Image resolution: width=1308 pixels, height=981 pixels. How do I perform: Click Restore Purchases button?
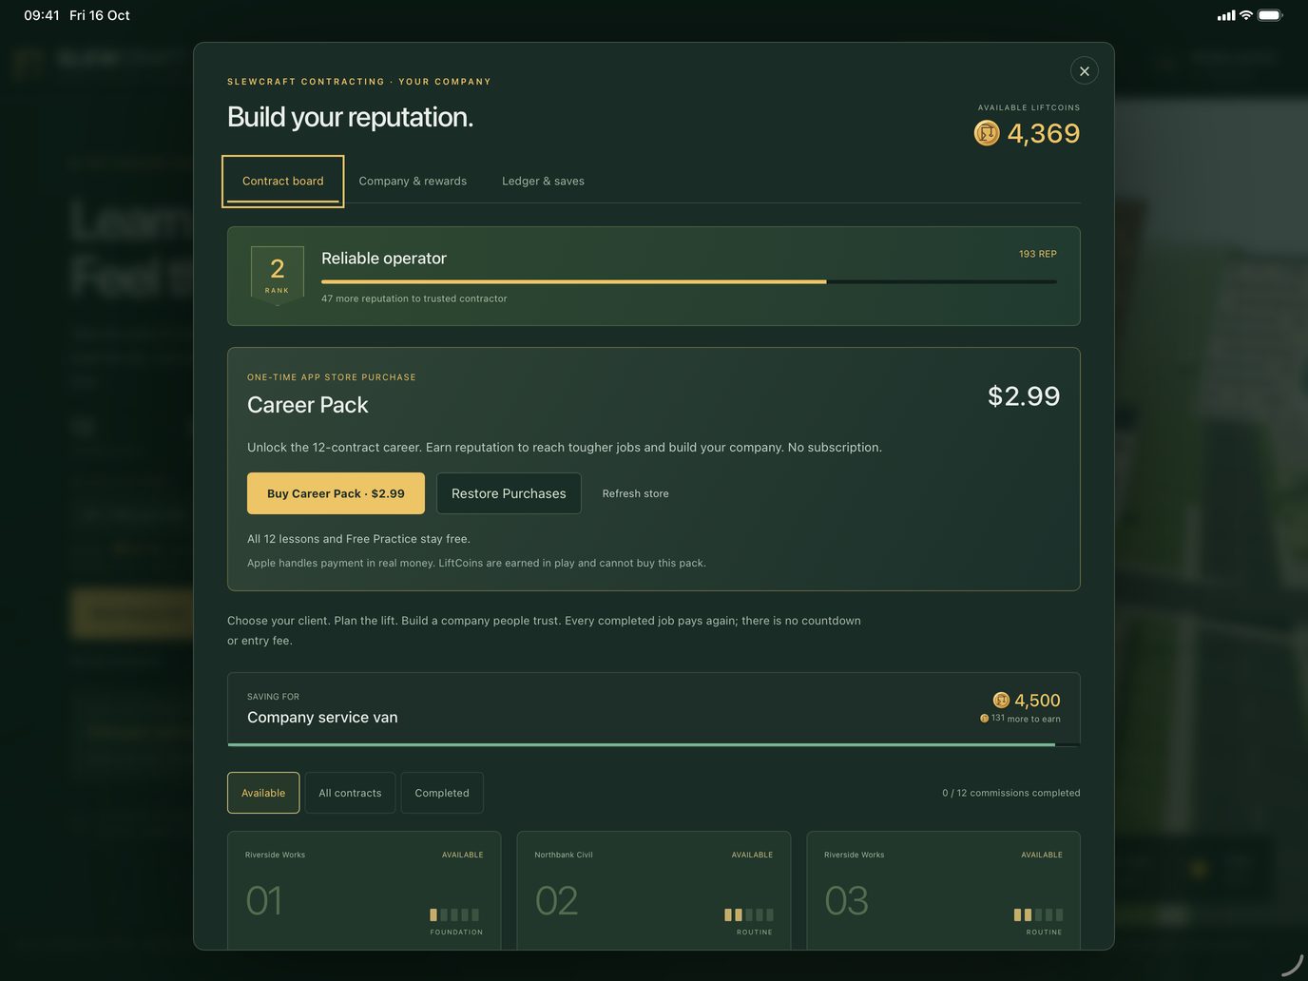[x=509, y=493]
